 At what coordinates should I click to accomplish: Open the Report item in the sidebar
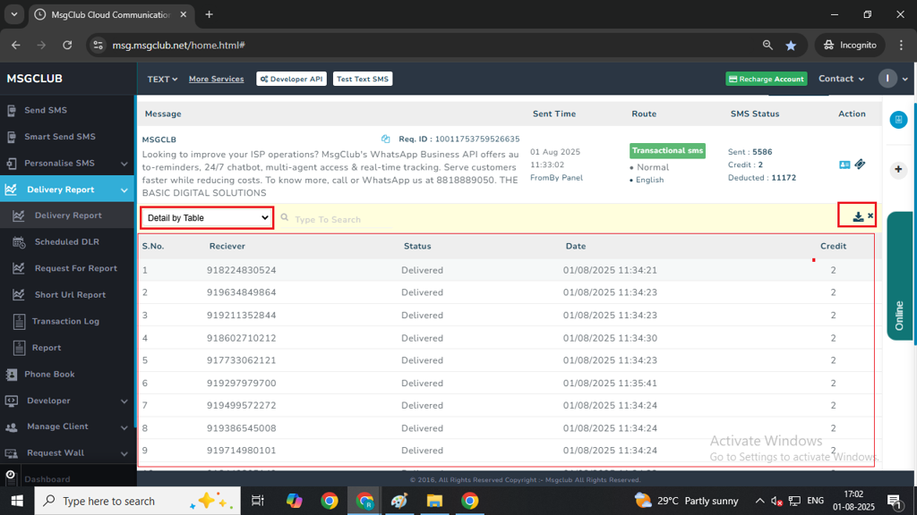(47, 348)
